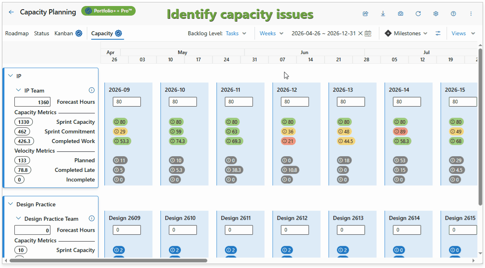Click sprint header 2026-10
The image size is (485, 268).
175,90
